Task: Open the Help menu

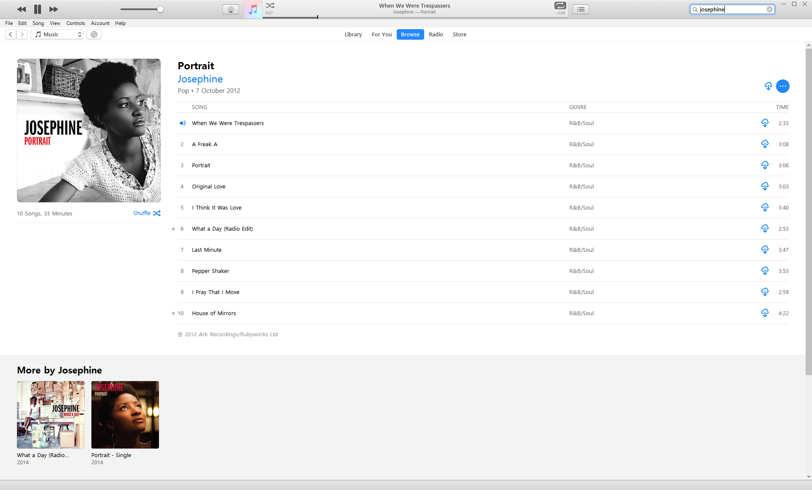Action: coord(120,23)
